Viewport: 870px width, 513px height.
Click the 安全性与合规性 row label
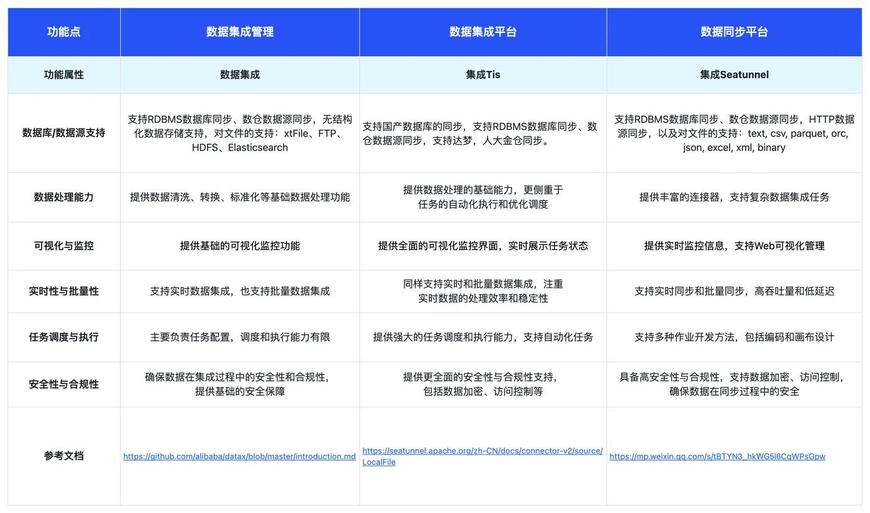pos(64,384)
